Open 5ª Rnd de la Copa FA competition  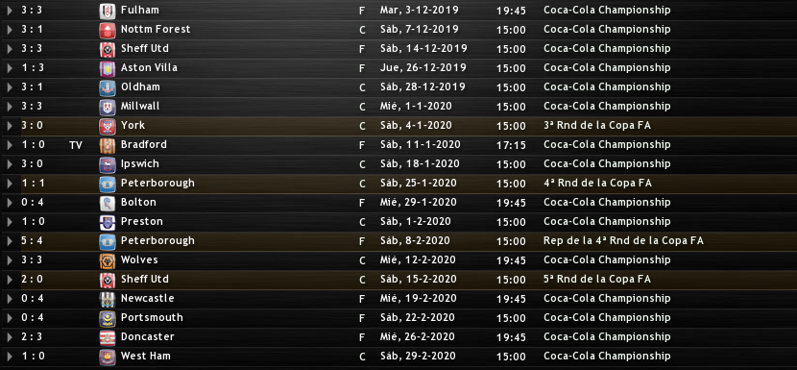tap(597, 280)
